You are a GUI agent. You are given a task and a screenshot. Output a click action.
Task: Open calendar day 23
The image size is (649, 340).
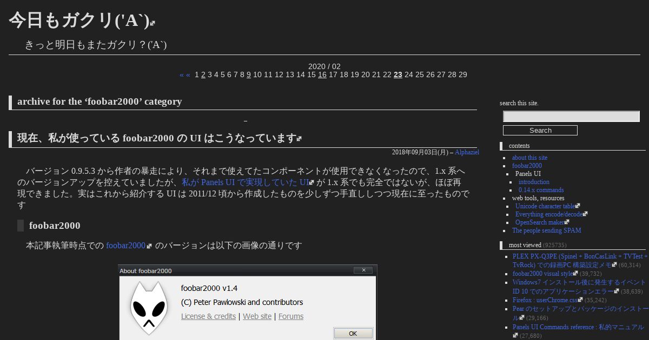[398, 74]
